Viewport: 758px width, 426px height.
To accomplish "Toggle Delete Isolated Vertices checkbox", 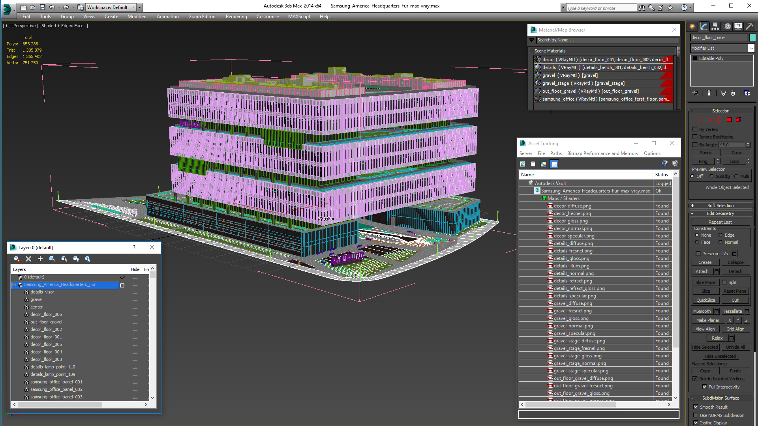I will point(695,379).
